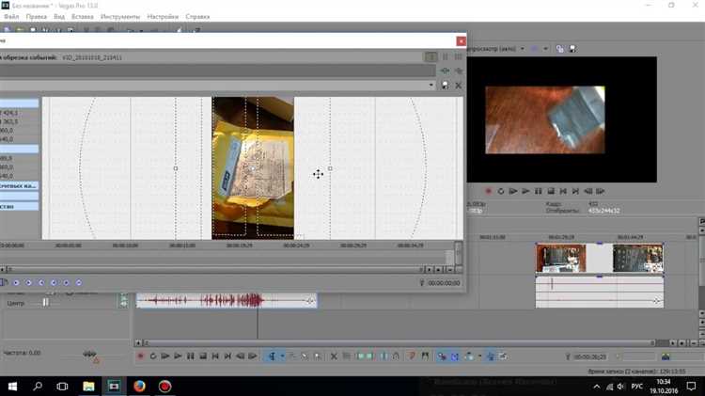Image resolution: width=705 pixels, height=396 pixels.
Task: Toggle Enable snapping in bottom toolbar
Action: 442,356
